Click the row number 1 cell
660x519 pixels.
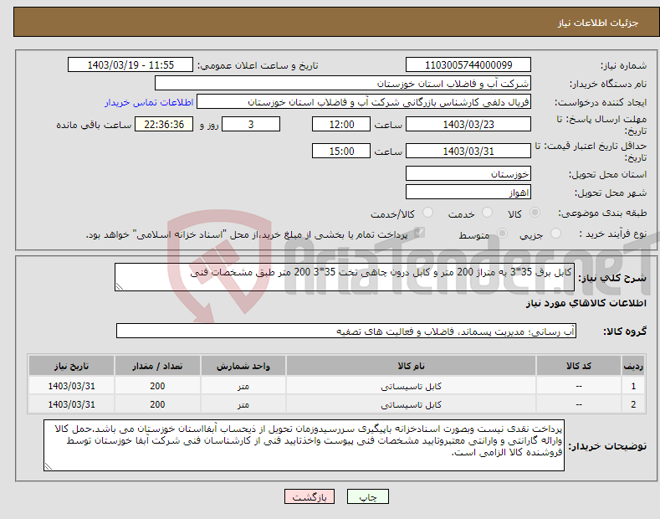633,386
